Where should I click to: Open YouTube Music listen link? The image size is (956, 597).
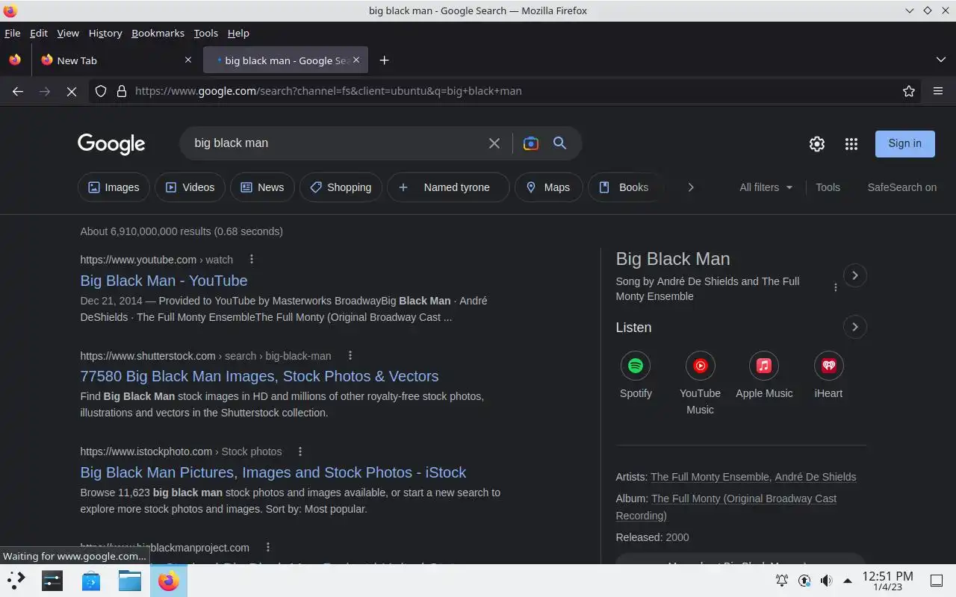click(x=700, y=384)
